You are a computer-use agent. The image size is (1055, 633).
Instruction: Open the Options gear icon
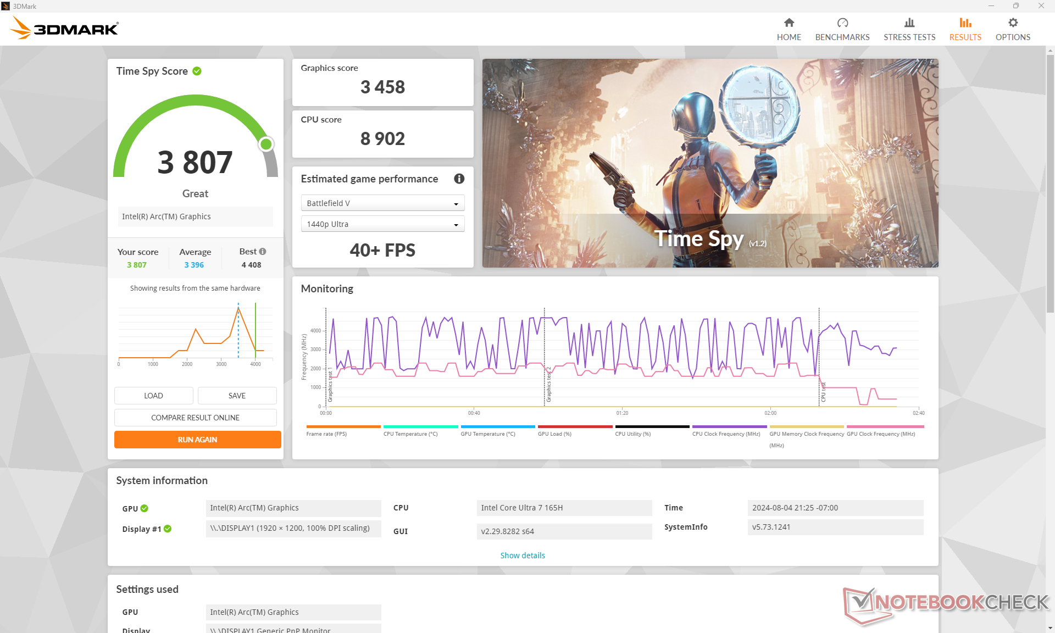1013,23
